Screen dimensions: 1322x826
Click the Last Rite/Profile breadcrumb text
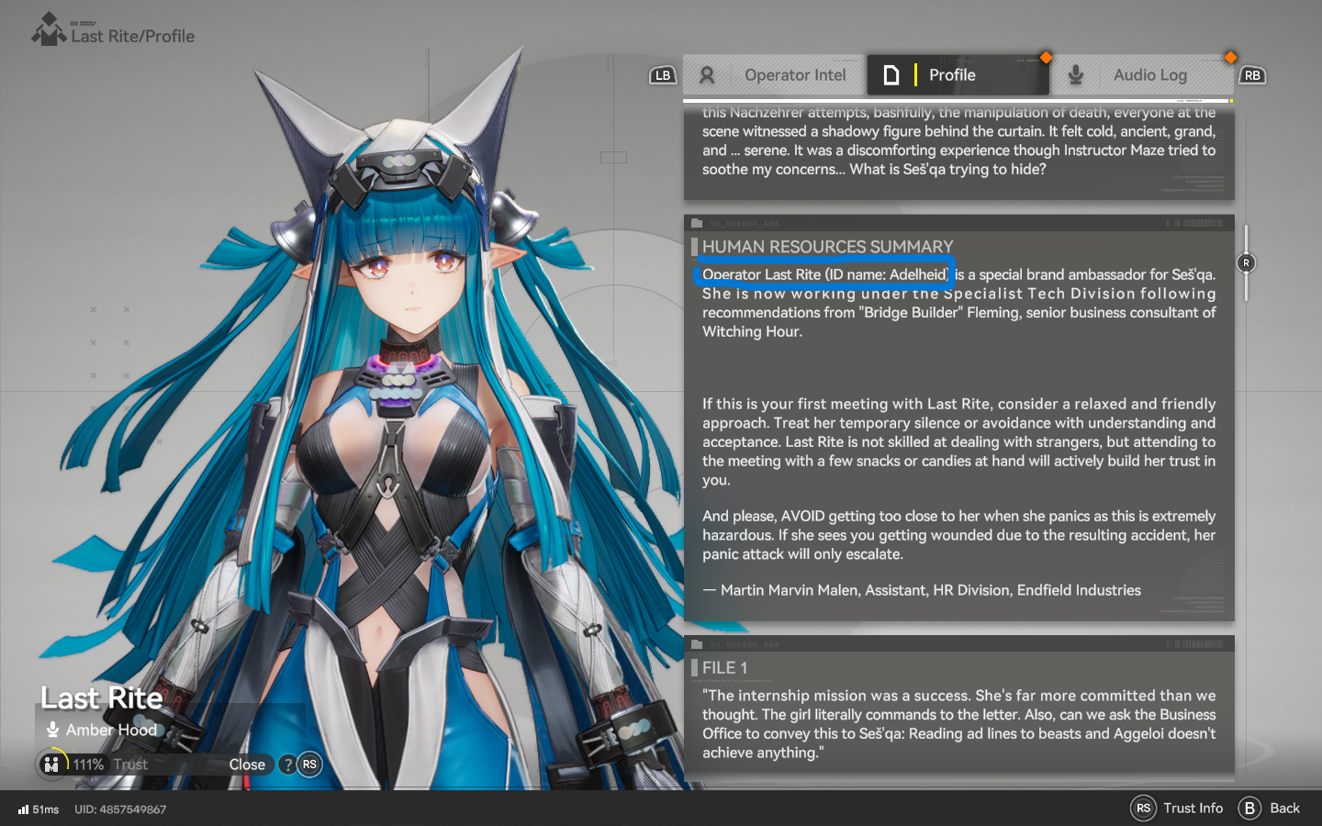coord(133,37)
